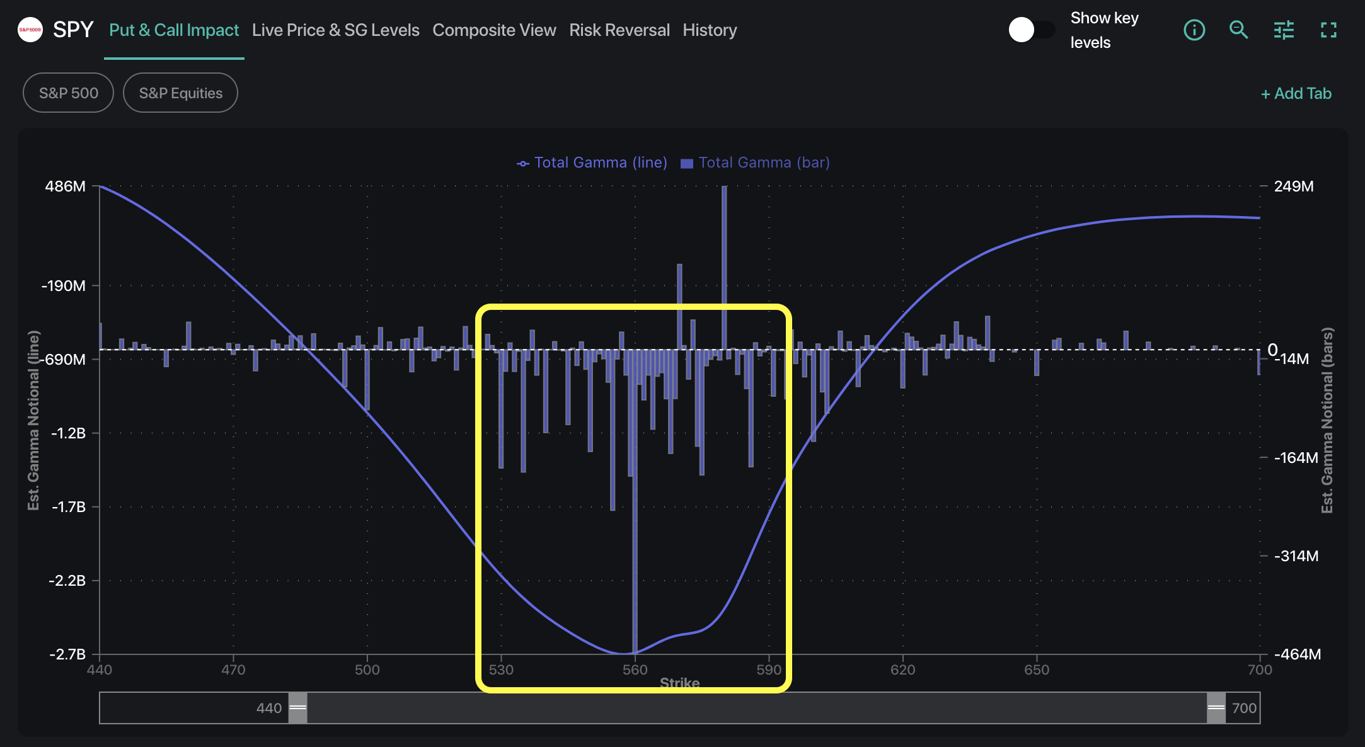Click the -2.7B left axis value
This screenshot has height=747, width=1365.
[x=67, y=654]
